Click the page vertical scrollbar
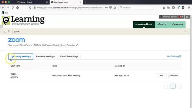This screenshot has height=108, width=192. pyautogui.click(x=191, y=61)
